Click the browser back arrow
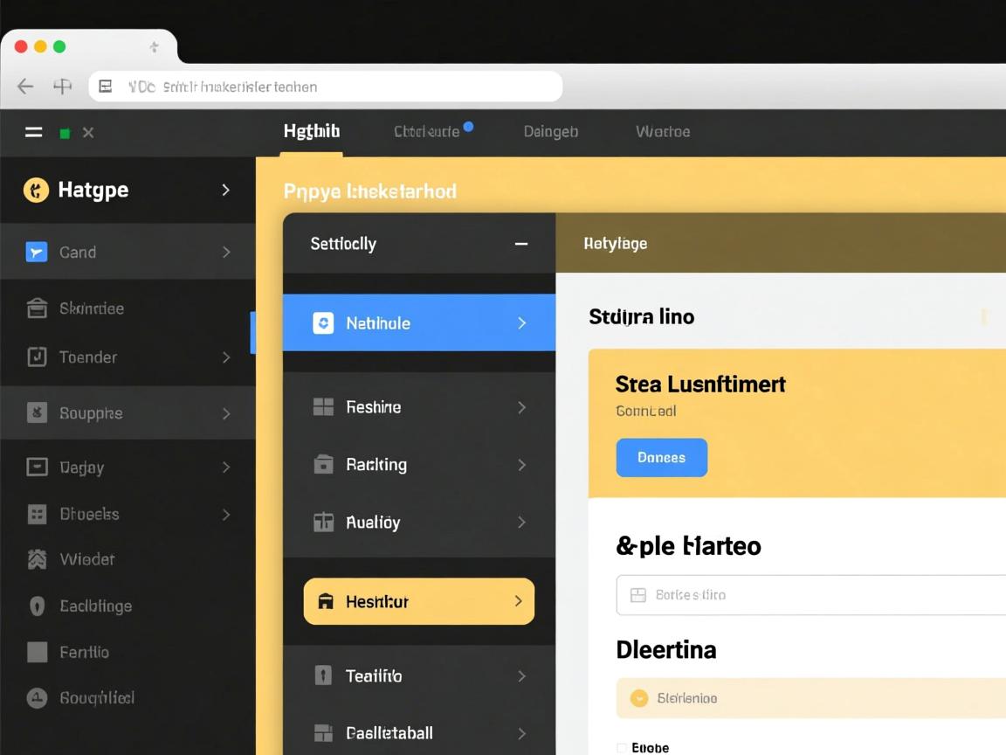 pos(25,87)
